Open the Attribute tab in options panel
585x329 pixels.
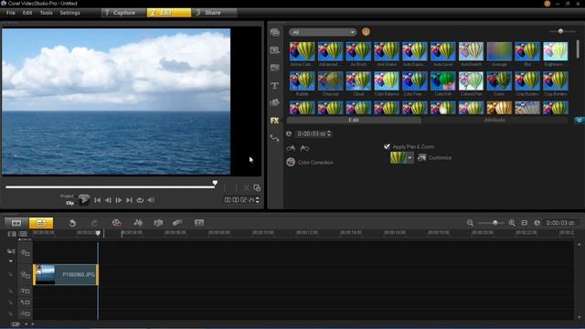(495, 120)
